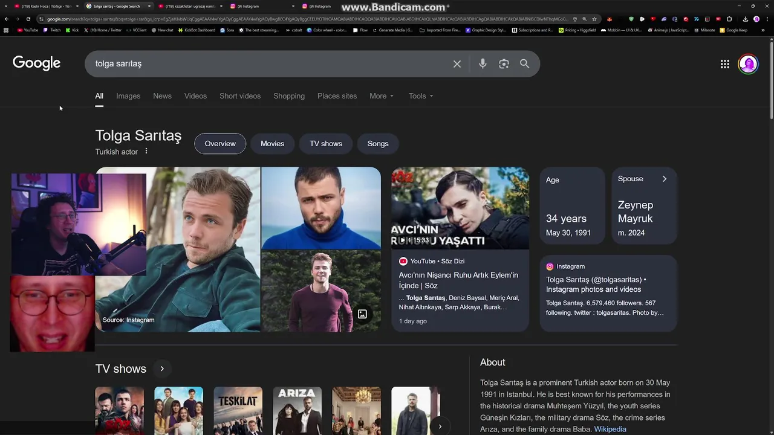774x435 pixels.
Task: Open the Sora bookmark
Action: pyautogui.click(x=227, y=30)
